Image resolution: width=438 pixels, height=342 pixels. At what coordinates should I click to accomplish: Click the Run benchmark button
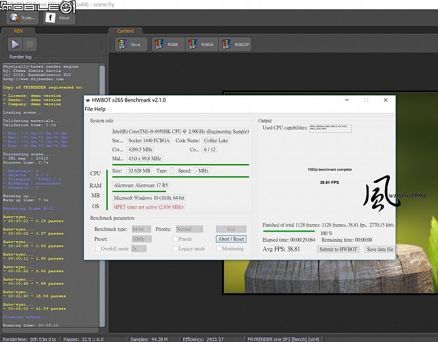231,229
